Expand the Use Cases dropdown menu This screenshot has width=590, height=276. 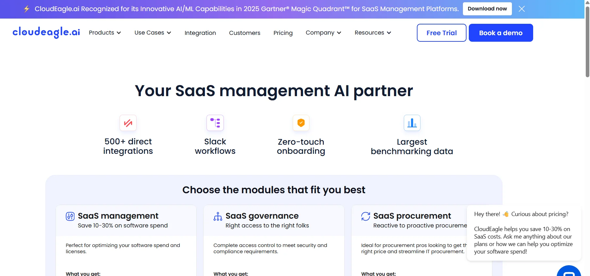153,33
